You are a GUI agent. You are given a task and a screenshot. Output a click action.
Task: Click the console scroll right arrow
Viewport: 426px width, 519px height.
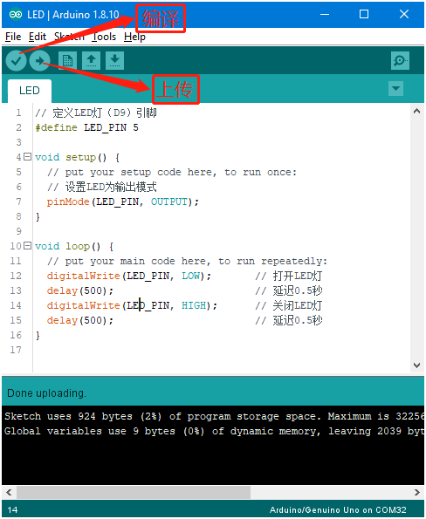tap(416, 492)
